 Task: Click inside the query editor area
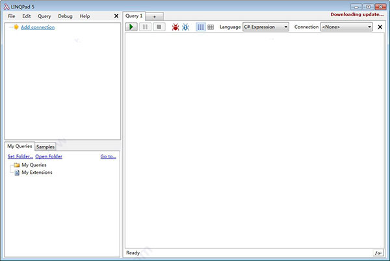point(254,140)
